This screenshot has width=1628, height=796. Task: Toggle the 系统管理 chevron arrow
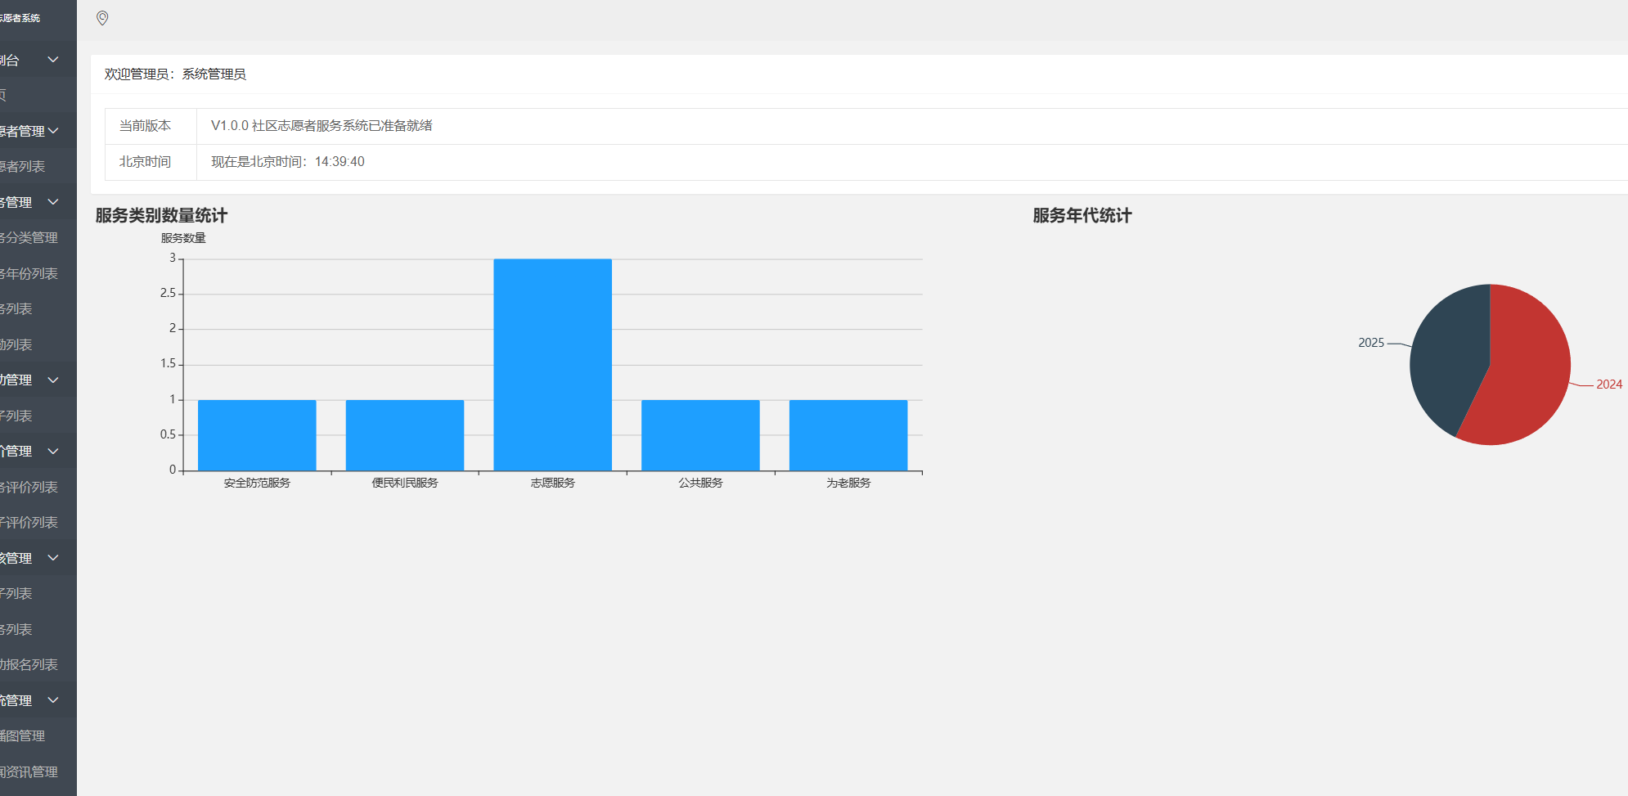pos(53,700)
